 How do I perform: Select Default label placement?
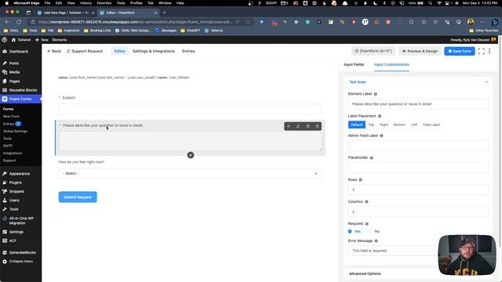[357, 125]
